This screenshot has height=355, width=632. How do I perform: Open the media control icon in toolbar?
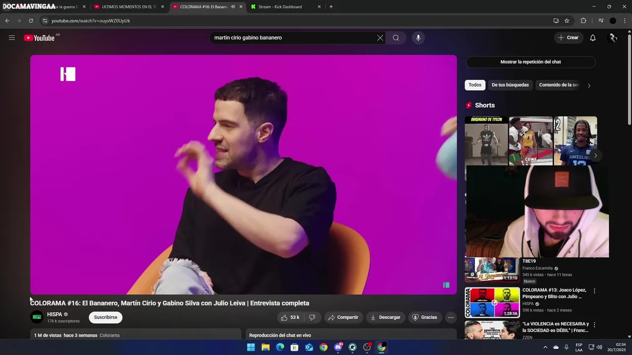[601, 21]
